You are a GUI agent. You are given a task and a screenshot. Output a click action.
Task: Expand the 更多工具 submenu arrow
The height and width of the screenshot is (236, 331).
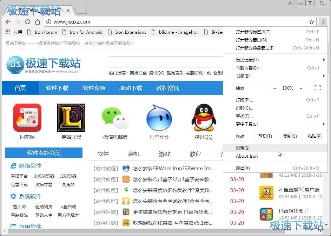pyautogui.click(x=324, y=125)
